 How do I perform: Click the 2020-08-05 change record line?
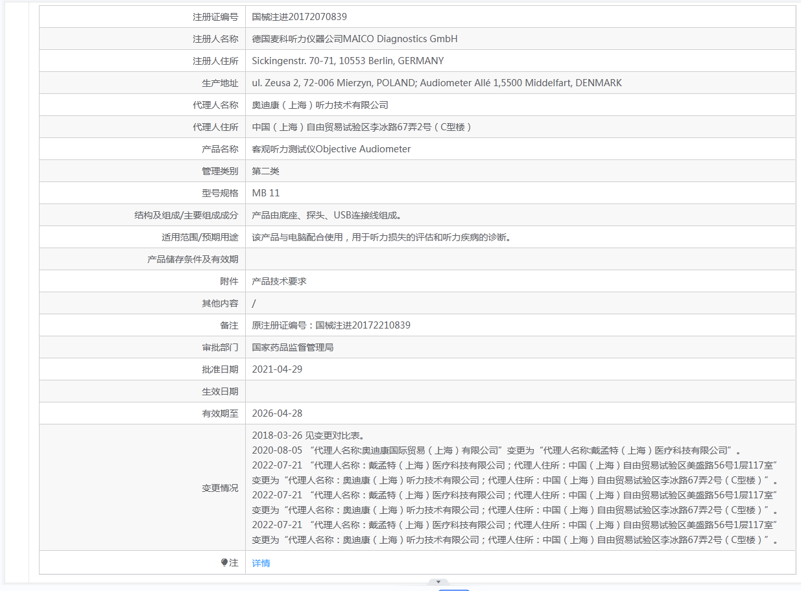496,450
